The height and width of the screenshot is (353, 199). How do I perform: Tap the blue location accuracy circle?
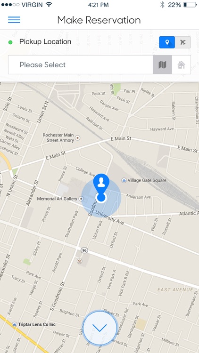tap(101, 198)
